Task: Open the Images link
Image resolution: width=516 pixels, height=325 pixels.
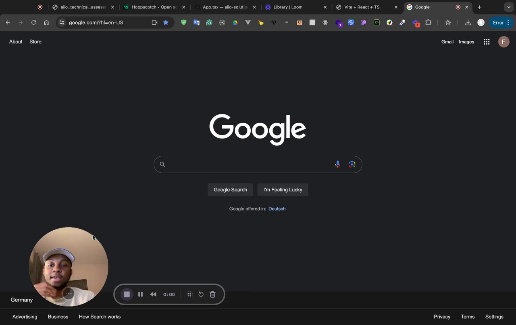Action: coord(466,41)
